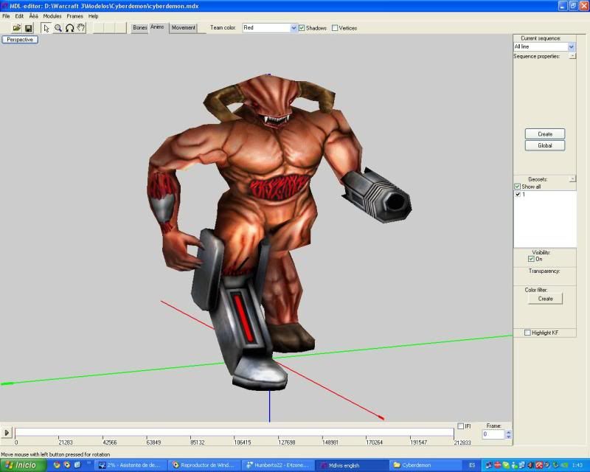
Task: Collapse the Sequence properties section
Action: click(572, 56)
